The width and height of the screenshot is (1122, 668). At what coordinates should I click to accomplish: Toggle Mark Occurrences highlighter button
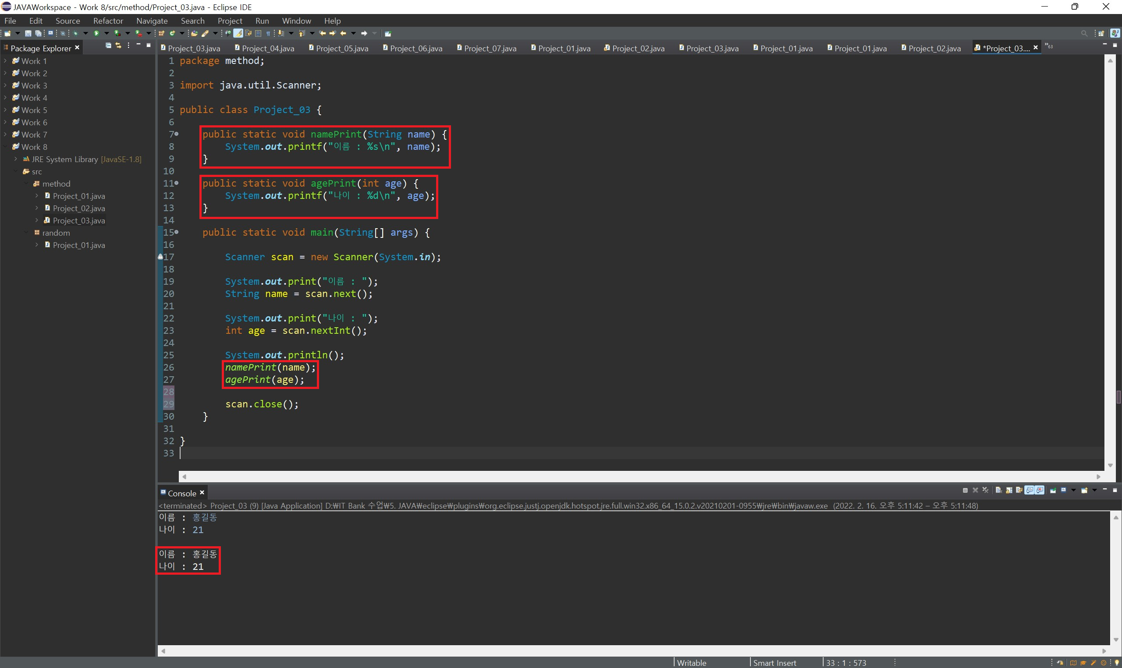238,33
